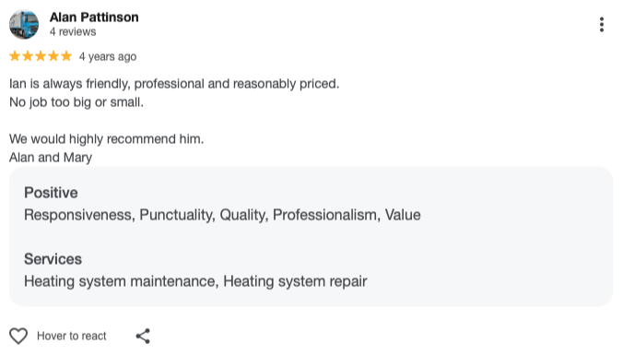Click the fourth rating star
The height and width of the screenshot is (355, 623).
click(53, 56)
